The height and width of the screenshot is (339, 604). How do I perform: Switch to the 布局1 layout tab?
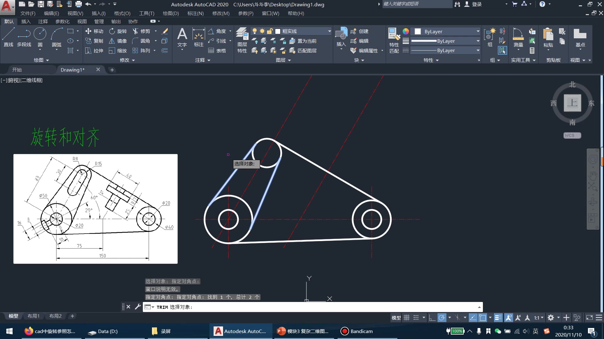pos(33,316)
